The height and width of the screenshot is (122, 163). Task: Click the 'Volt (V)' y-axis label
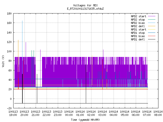point(3,61)
